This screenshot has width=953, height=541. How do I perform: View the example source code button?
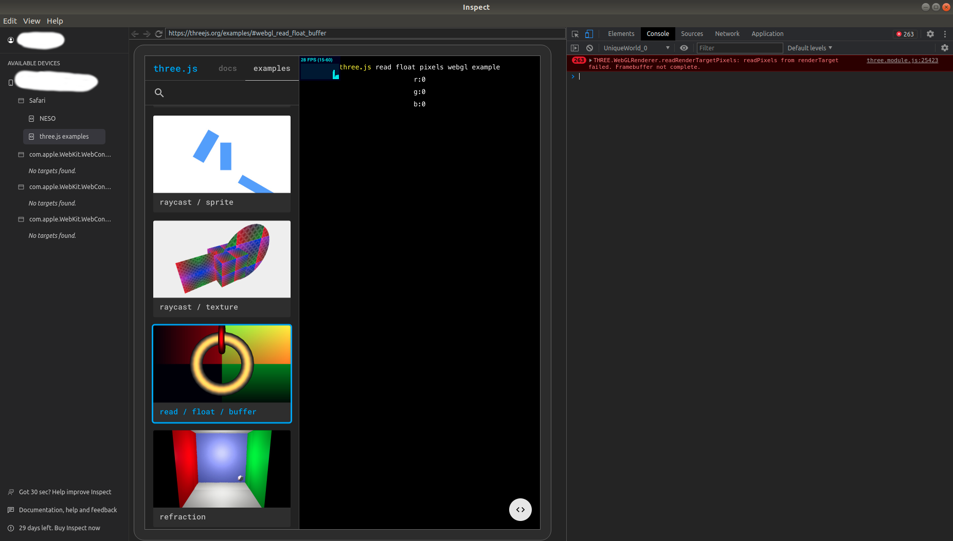(x=520, y=510)
